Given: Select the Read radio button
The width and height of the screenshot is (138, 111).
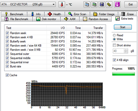Looking at the screenshot, I should (x=114, y=35).
